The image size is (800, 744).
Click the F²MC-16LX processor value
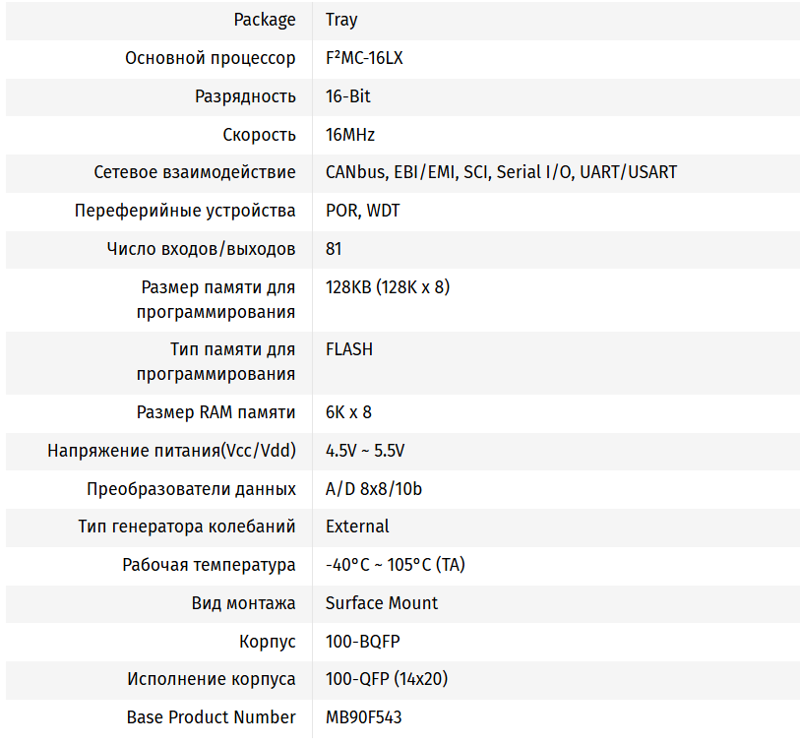pyautogui.click(x=364, y=58)
